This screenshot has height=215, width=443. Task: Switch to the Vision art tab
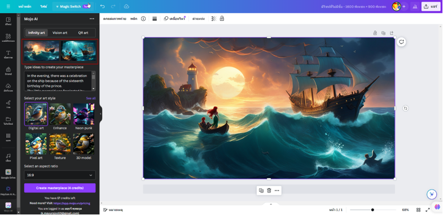[x=60, y=33]
